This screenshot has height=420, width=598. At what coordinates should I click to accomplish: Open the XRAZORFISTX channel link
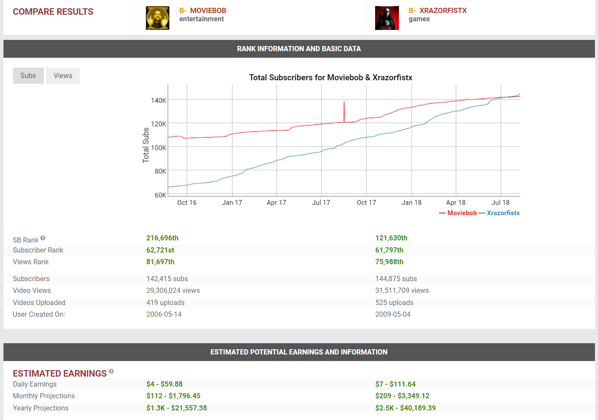coord(443,10)
